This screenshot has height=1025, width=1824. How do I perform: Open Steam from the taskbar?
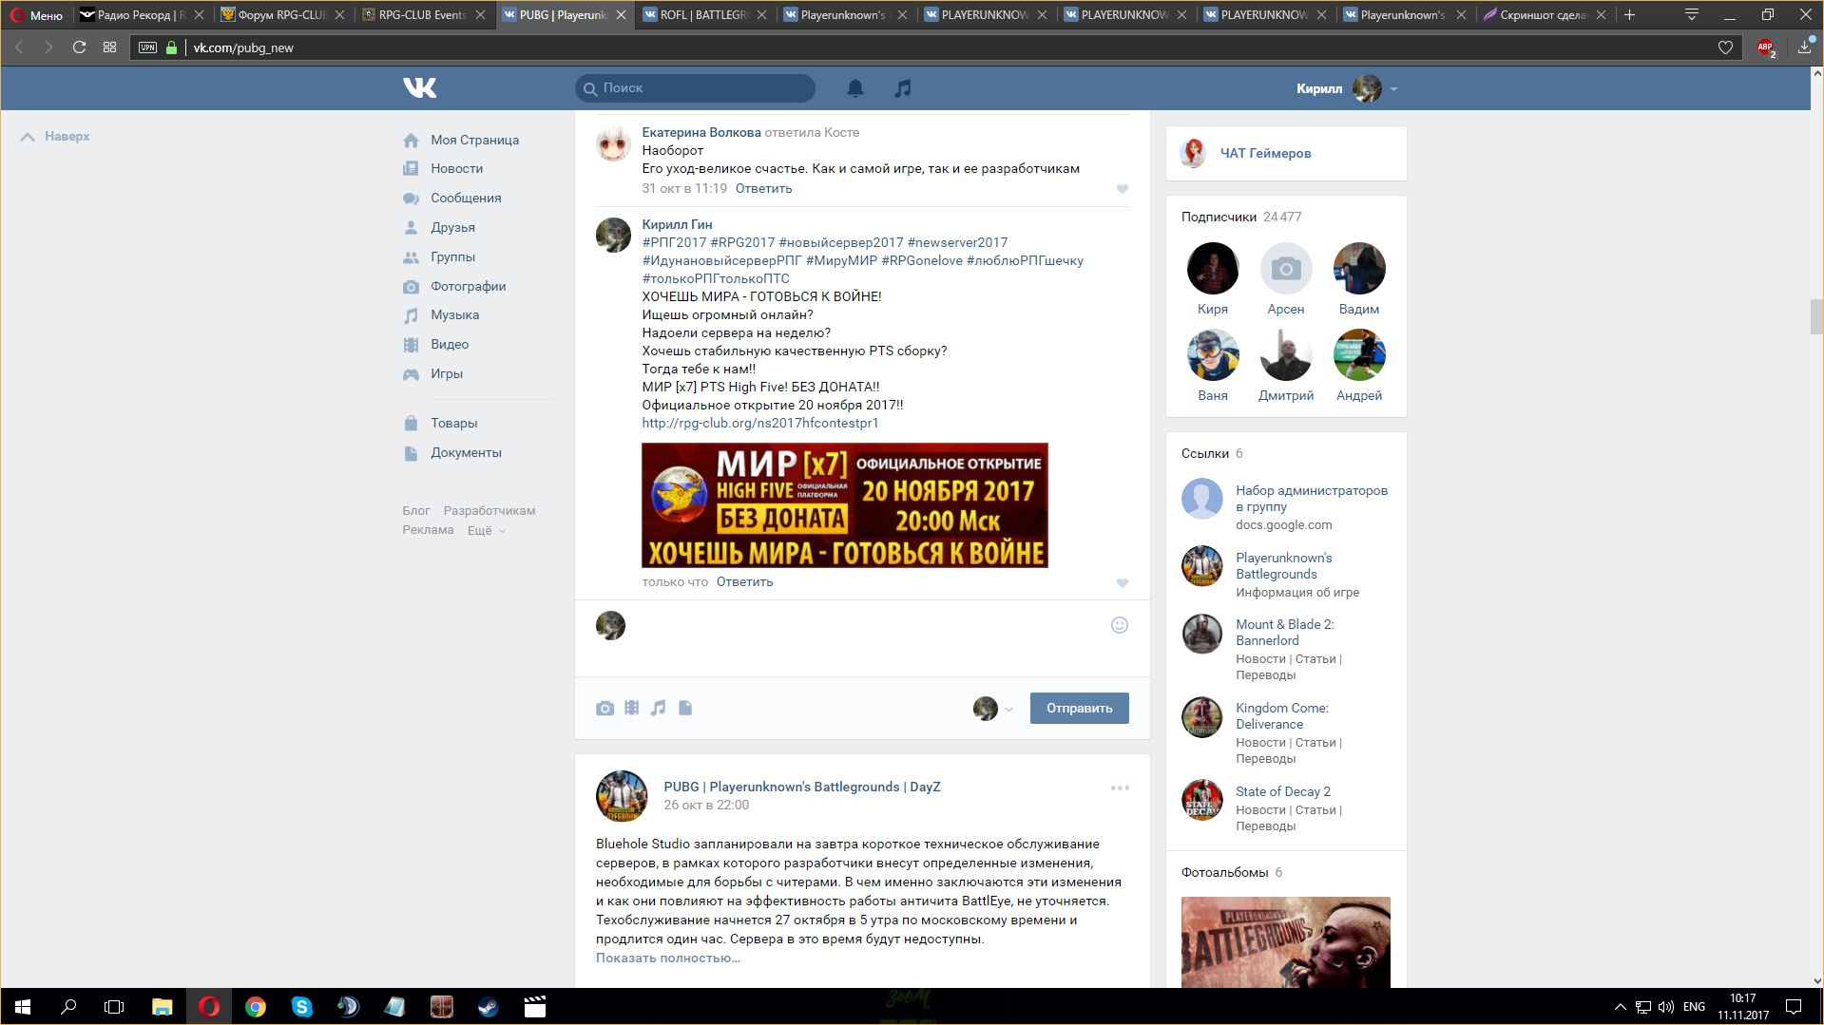[x=488, y=1007]
